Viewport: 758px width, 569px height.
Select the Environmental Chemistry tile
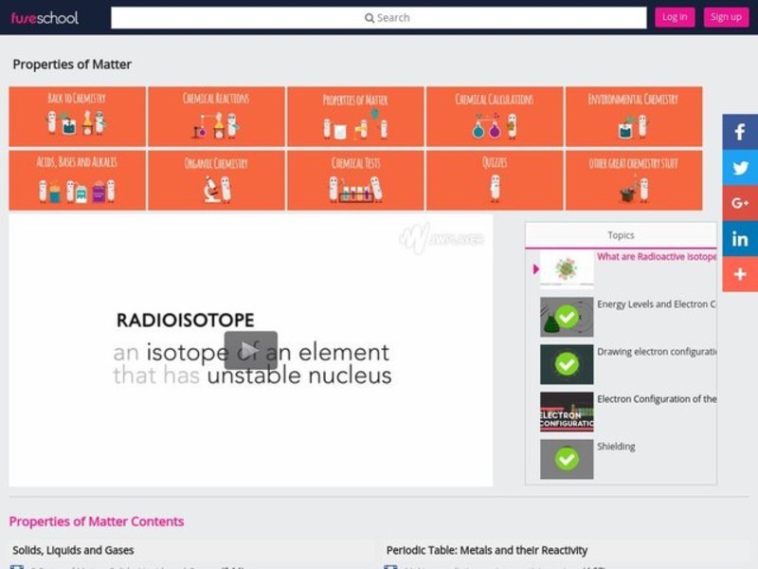pos(634,116)
